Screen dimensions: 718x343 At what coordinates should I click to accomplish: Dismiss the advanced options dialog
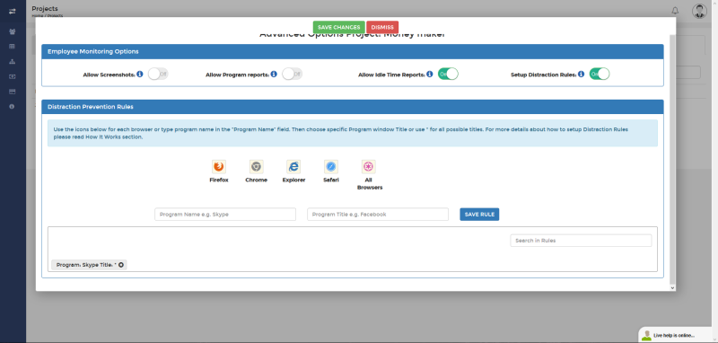click(382, 28)
